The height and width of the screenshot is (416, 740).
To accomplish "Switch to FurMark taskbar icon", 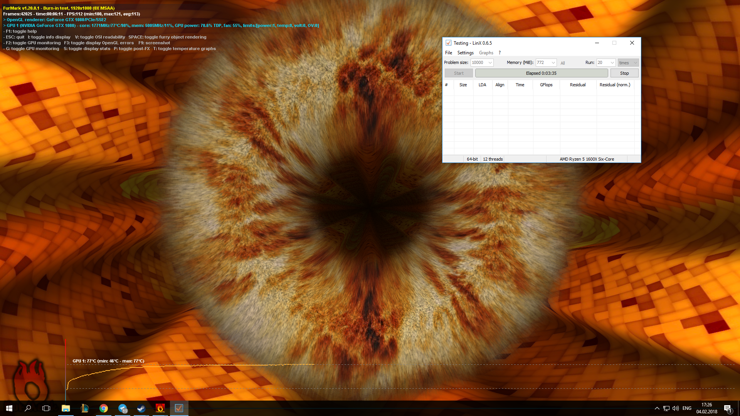I will click(x=160, y=408).
